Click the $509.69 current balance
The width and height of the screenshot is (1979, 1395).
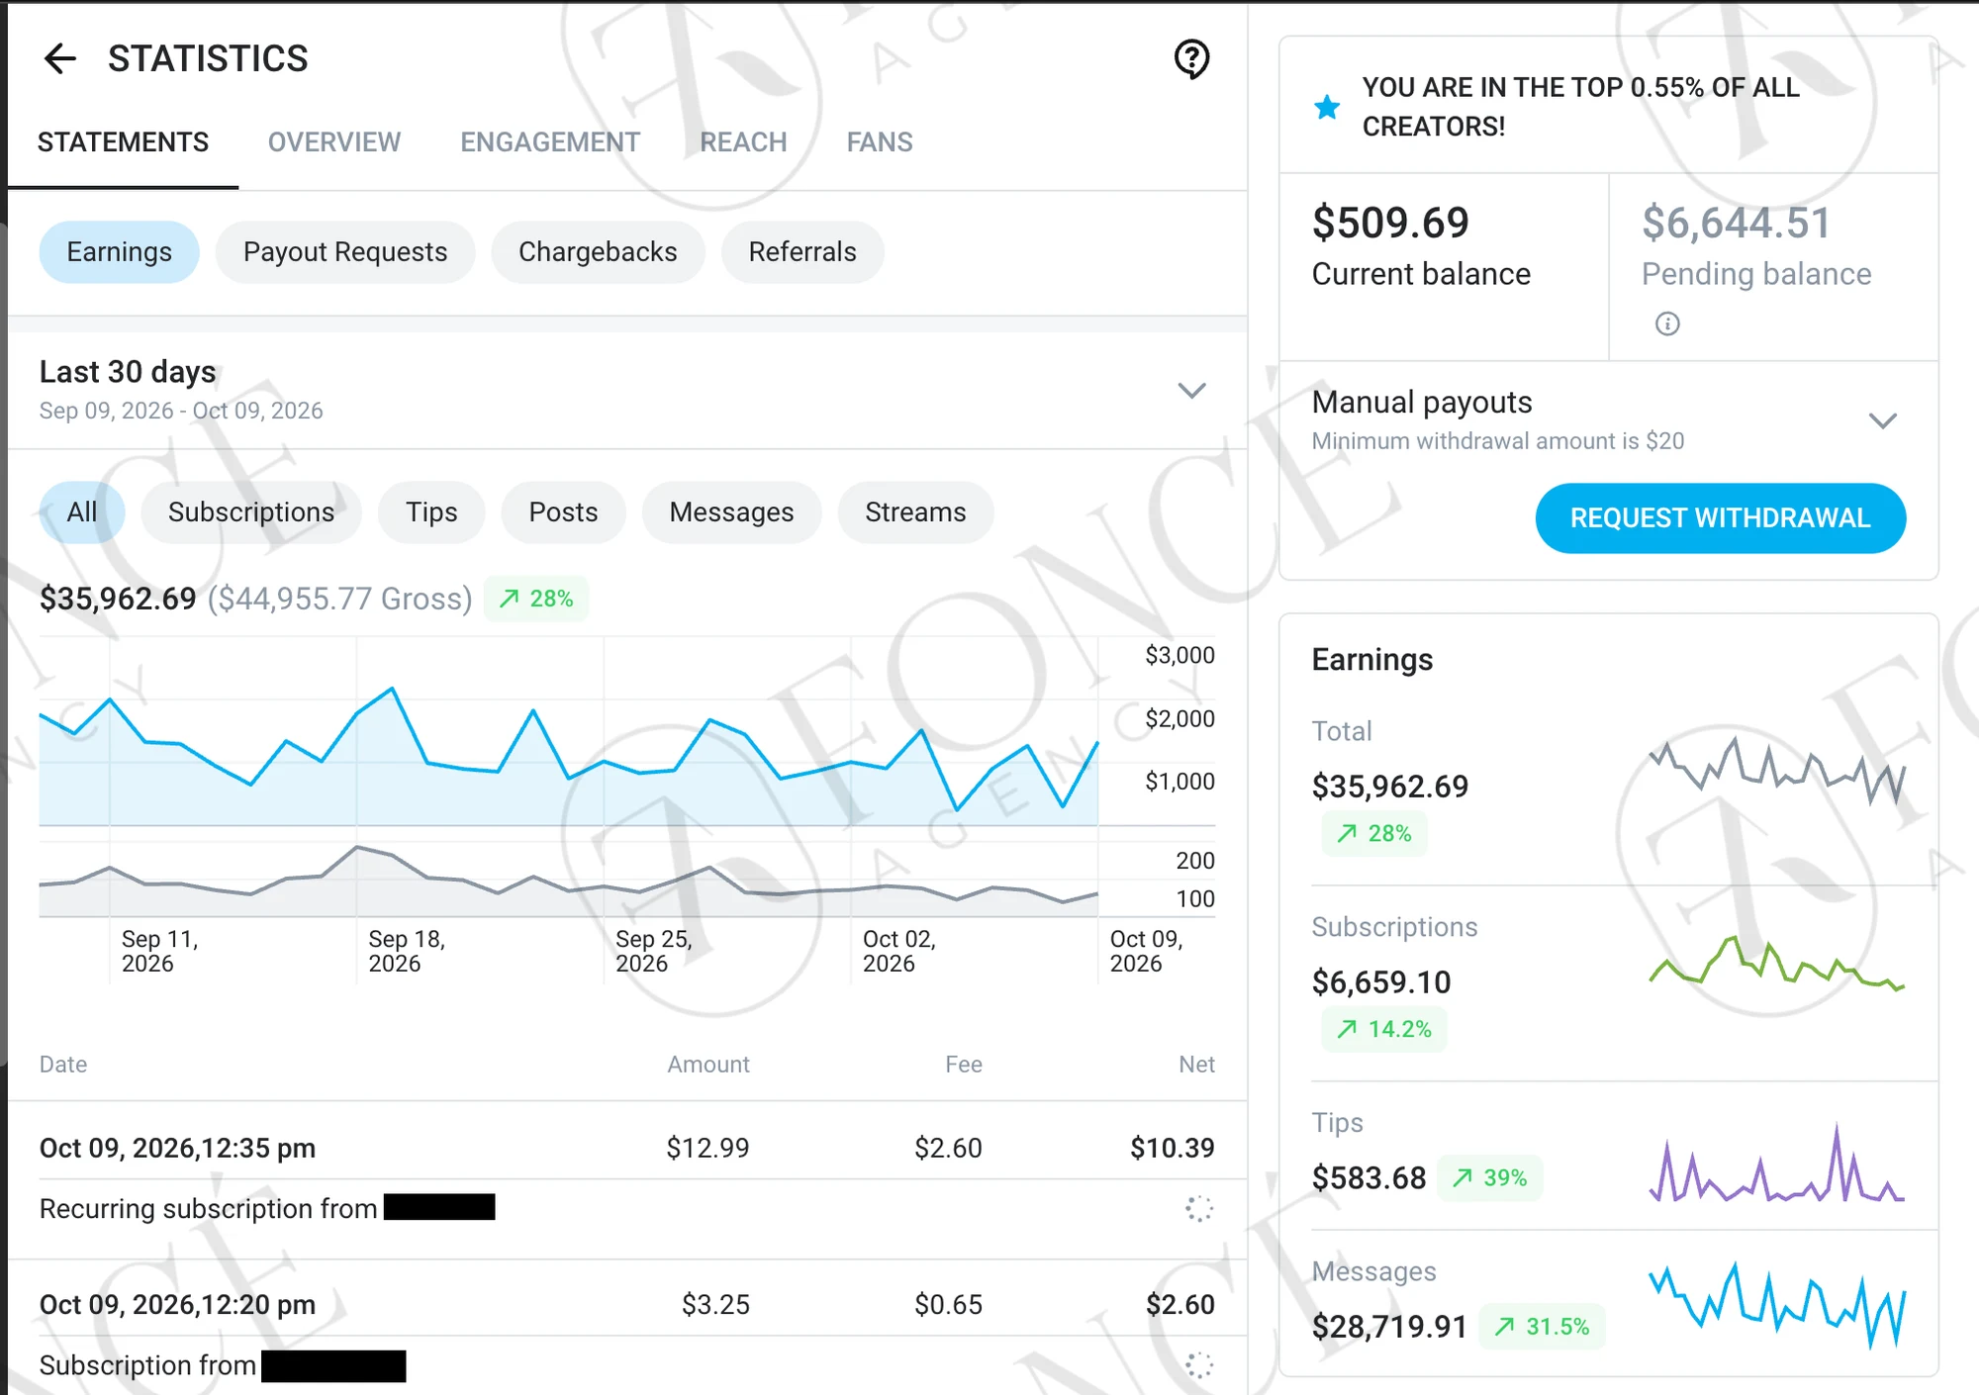point(1390,223)
